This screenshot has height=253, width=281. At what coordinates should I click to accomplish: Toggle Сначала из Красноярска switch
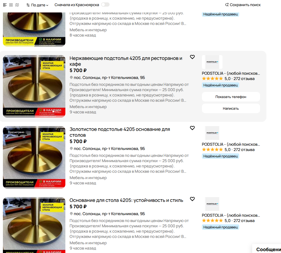click(x=105, y=5)
